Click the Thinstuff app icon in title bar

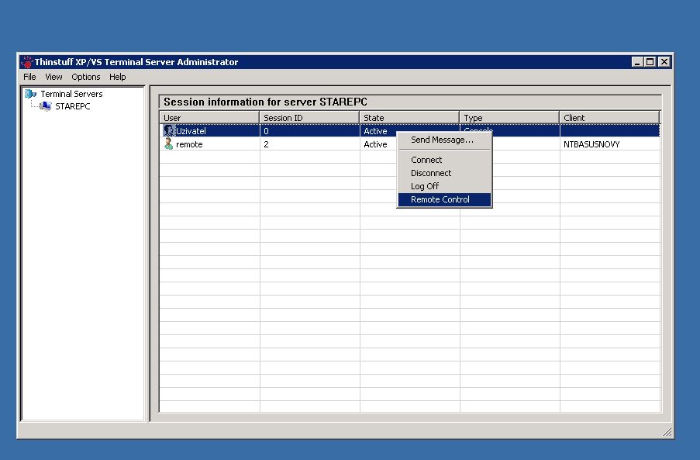click(27, 62)
